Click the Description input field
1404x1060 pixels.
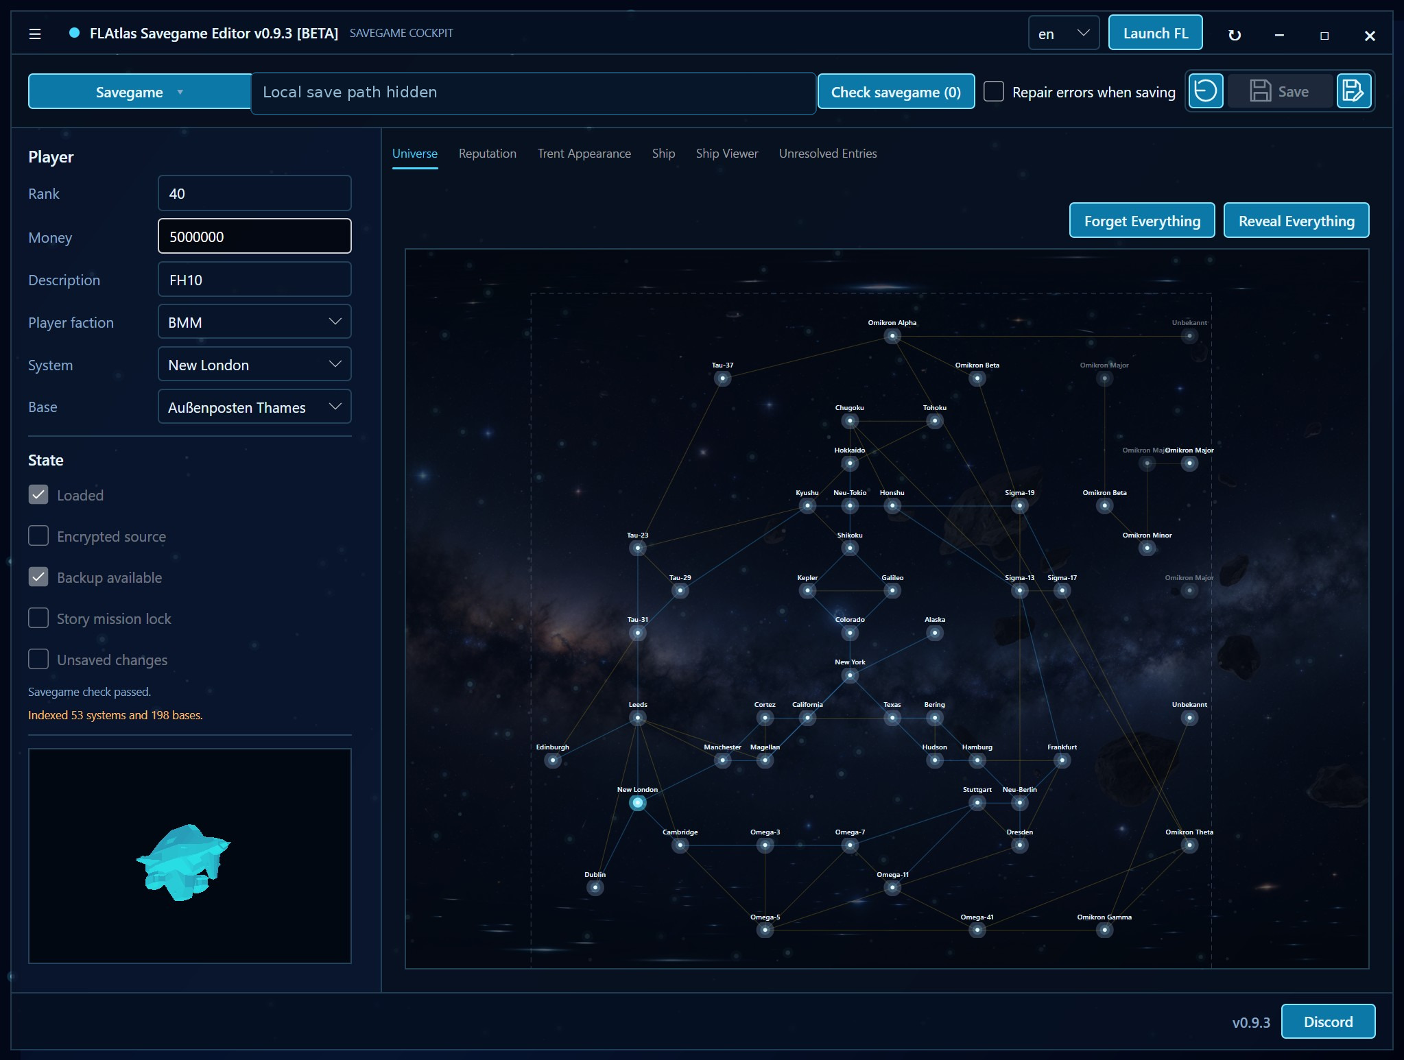tap(254, 279)
